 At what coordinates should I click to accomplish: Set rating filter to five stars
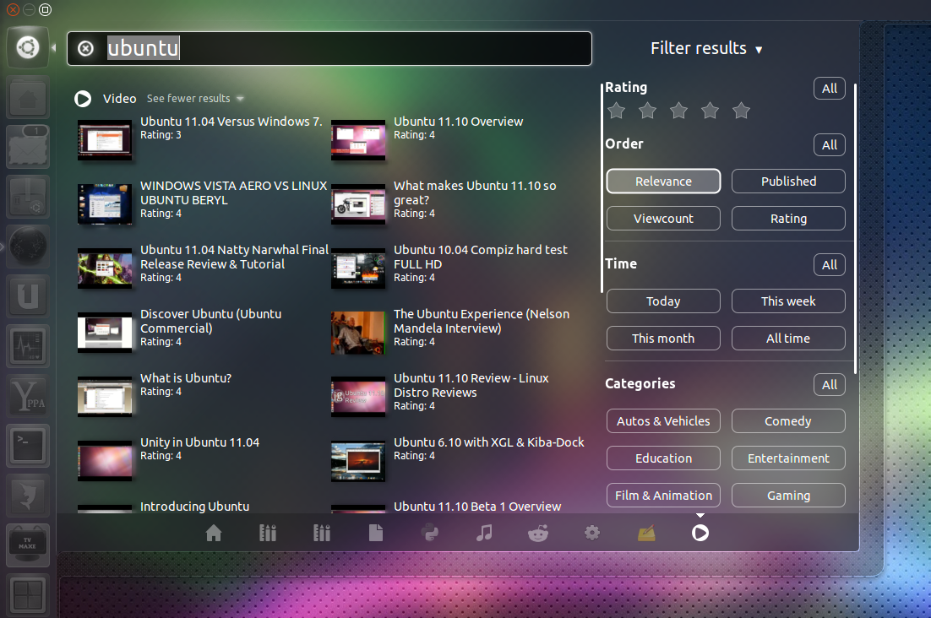(x=741, y=111)
